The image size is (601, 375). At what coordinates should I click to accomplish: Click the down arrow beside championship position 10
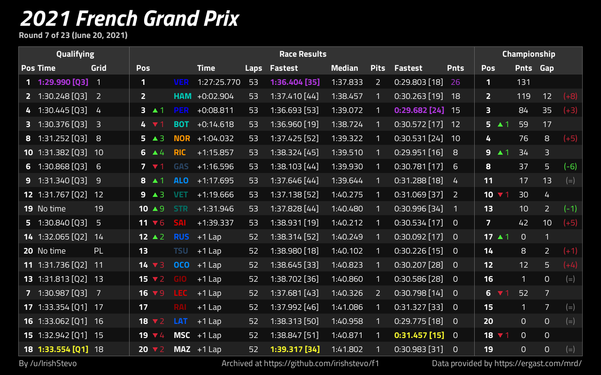500,195
